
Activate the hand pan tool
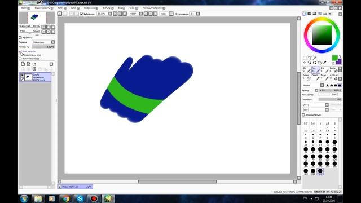click(320, 63)
